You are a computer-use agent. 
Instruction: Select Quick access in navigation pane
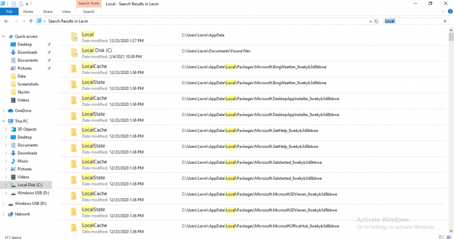coord(26,36)
